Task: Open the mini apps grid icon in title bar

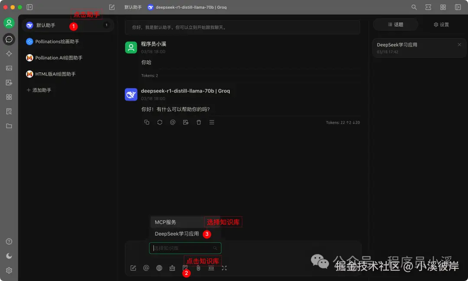Action: (443, 7)
